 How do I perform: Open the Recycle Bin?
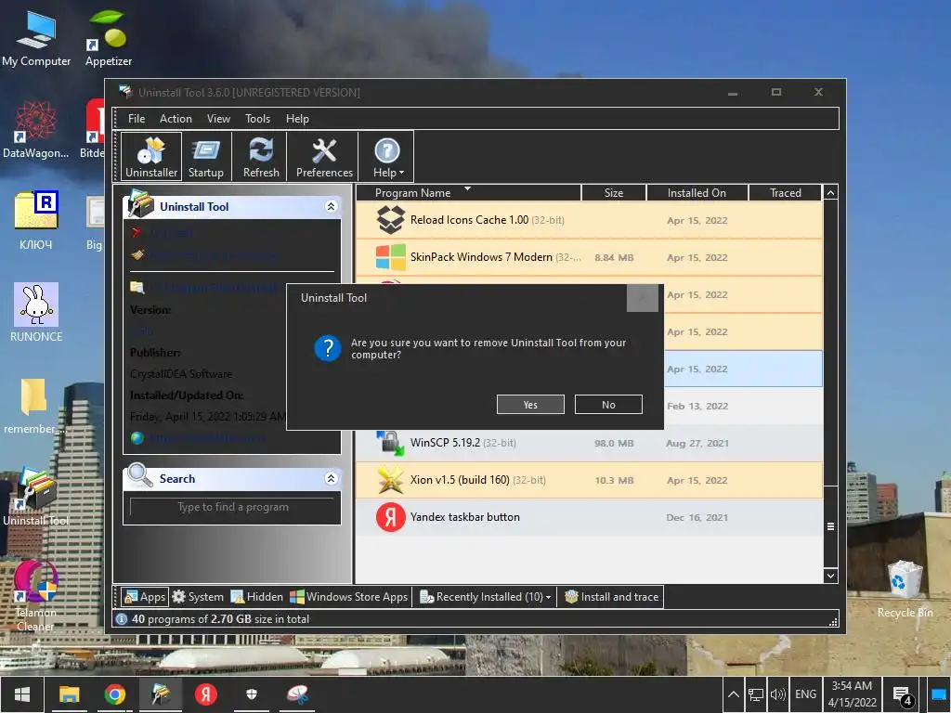coord(905,590)
